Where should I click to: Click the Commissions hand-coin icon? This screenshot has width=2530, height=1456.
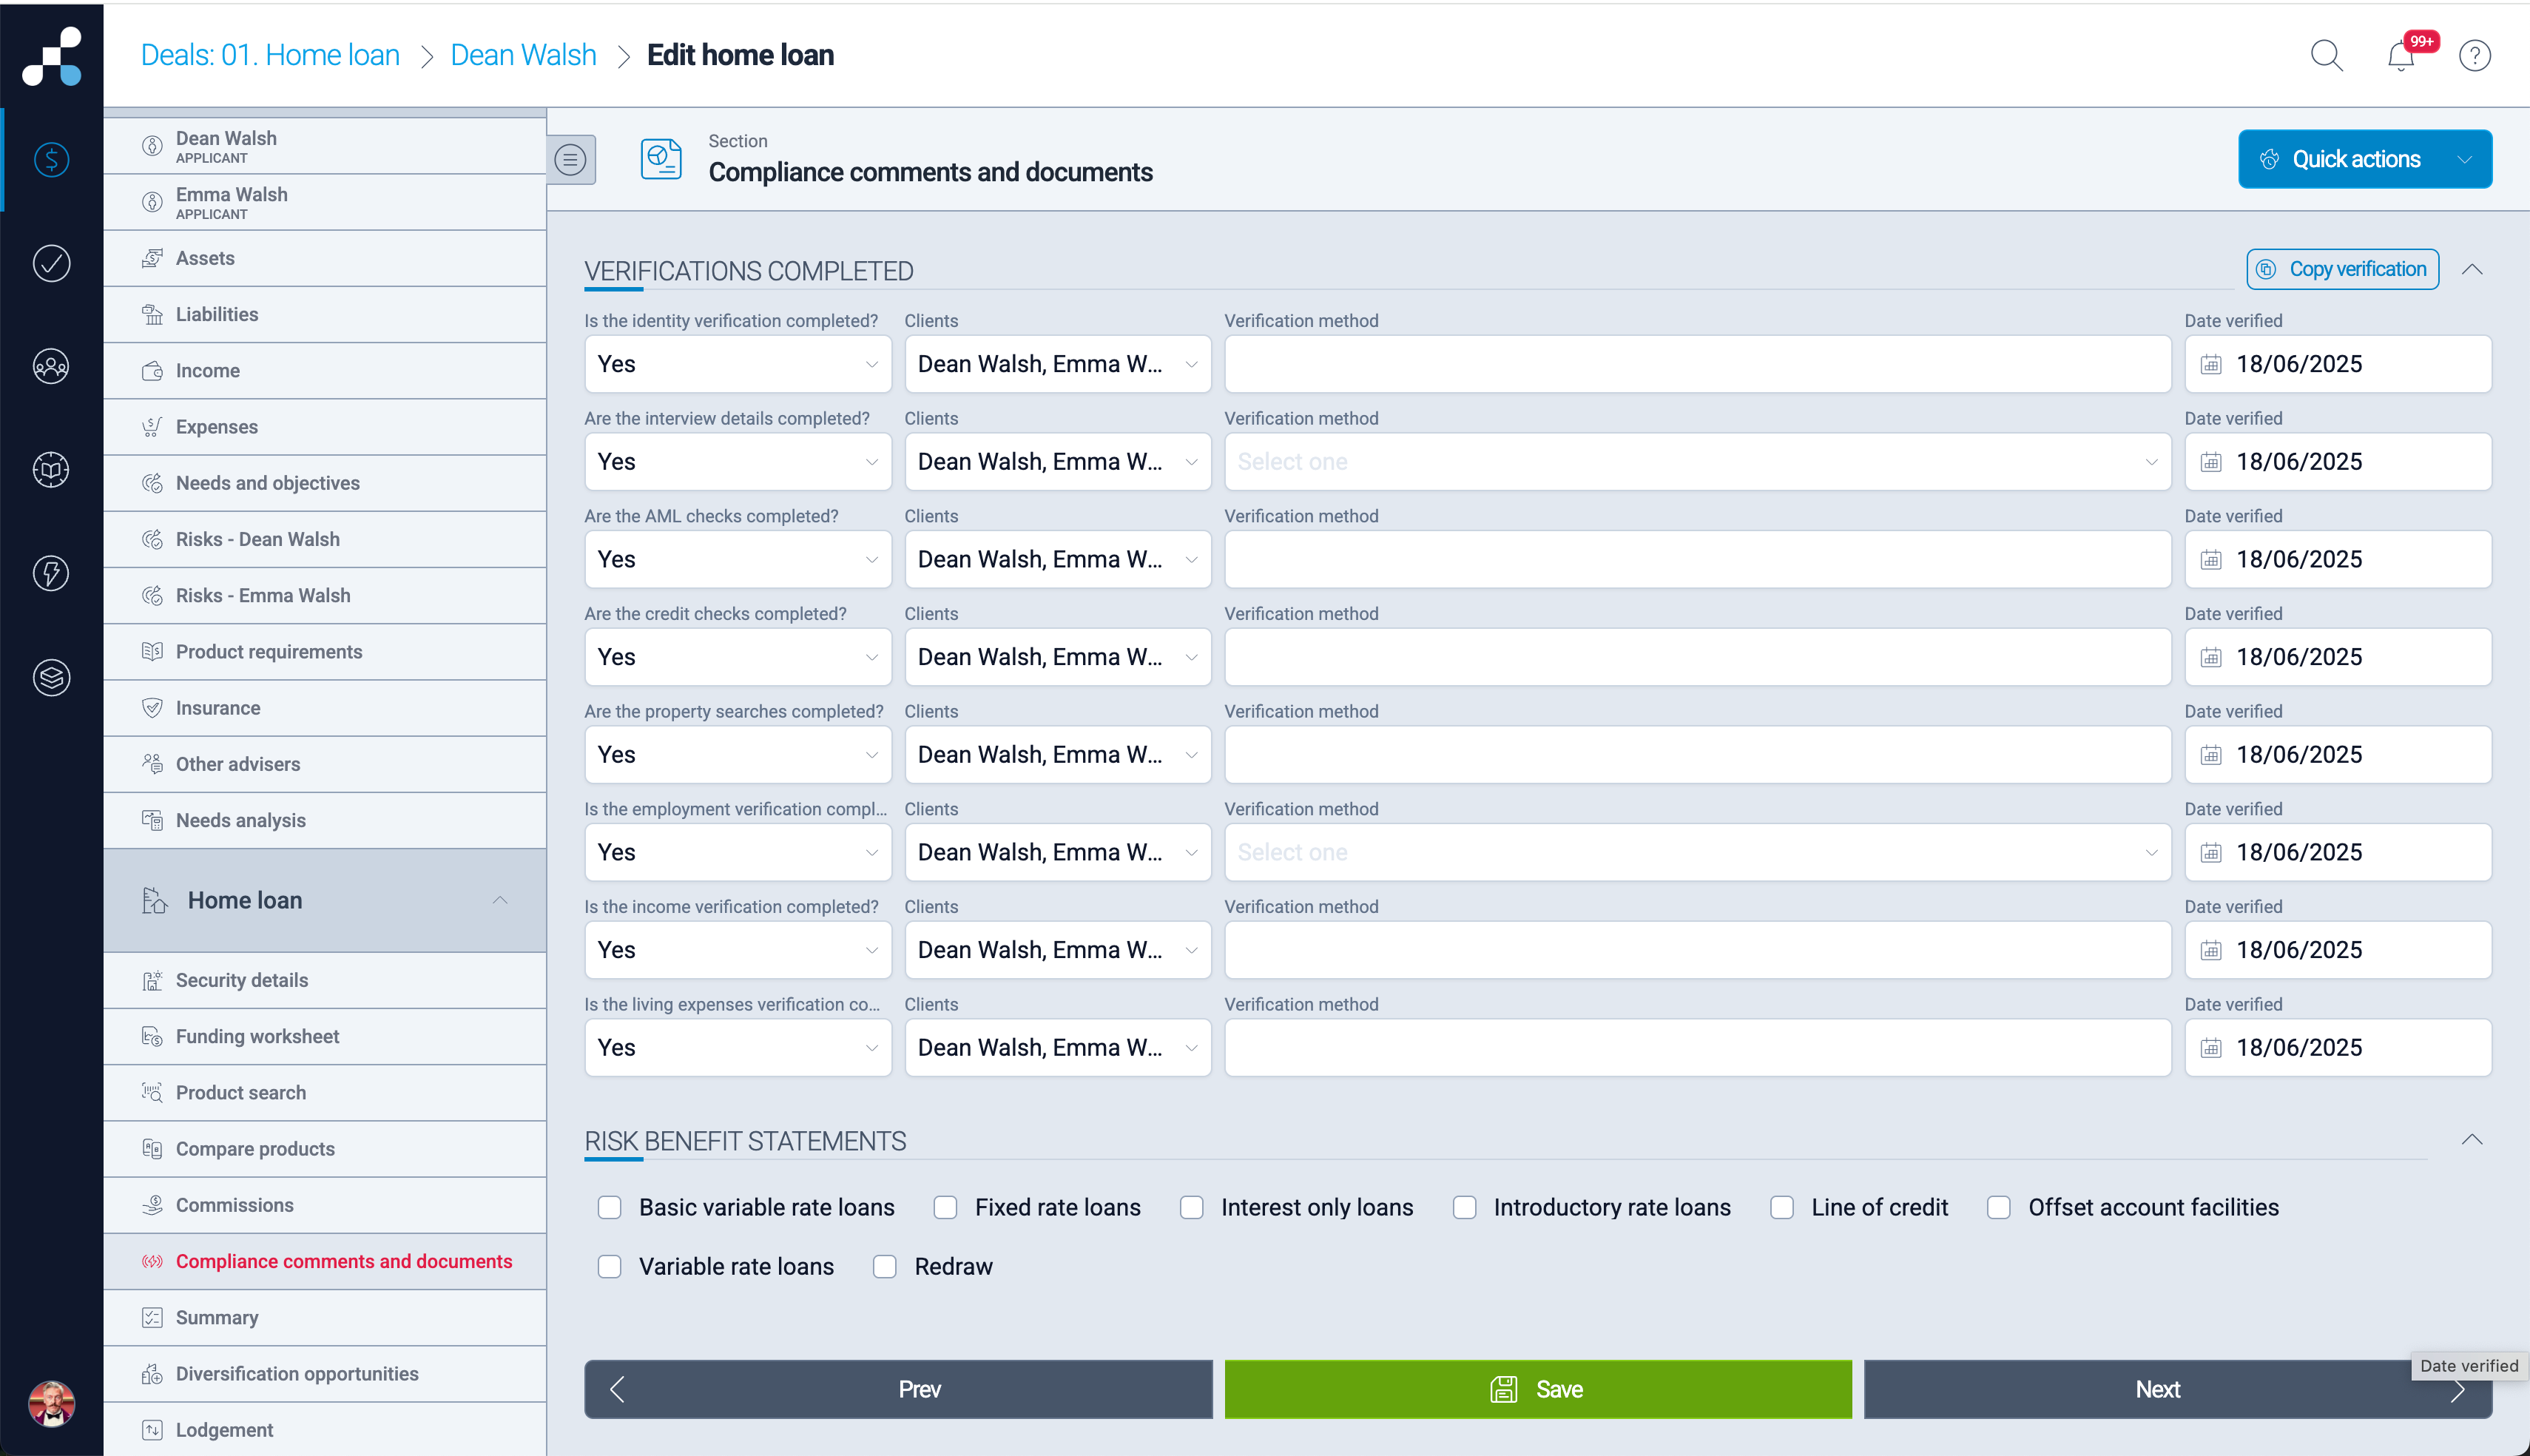[x=152, y=1205]
